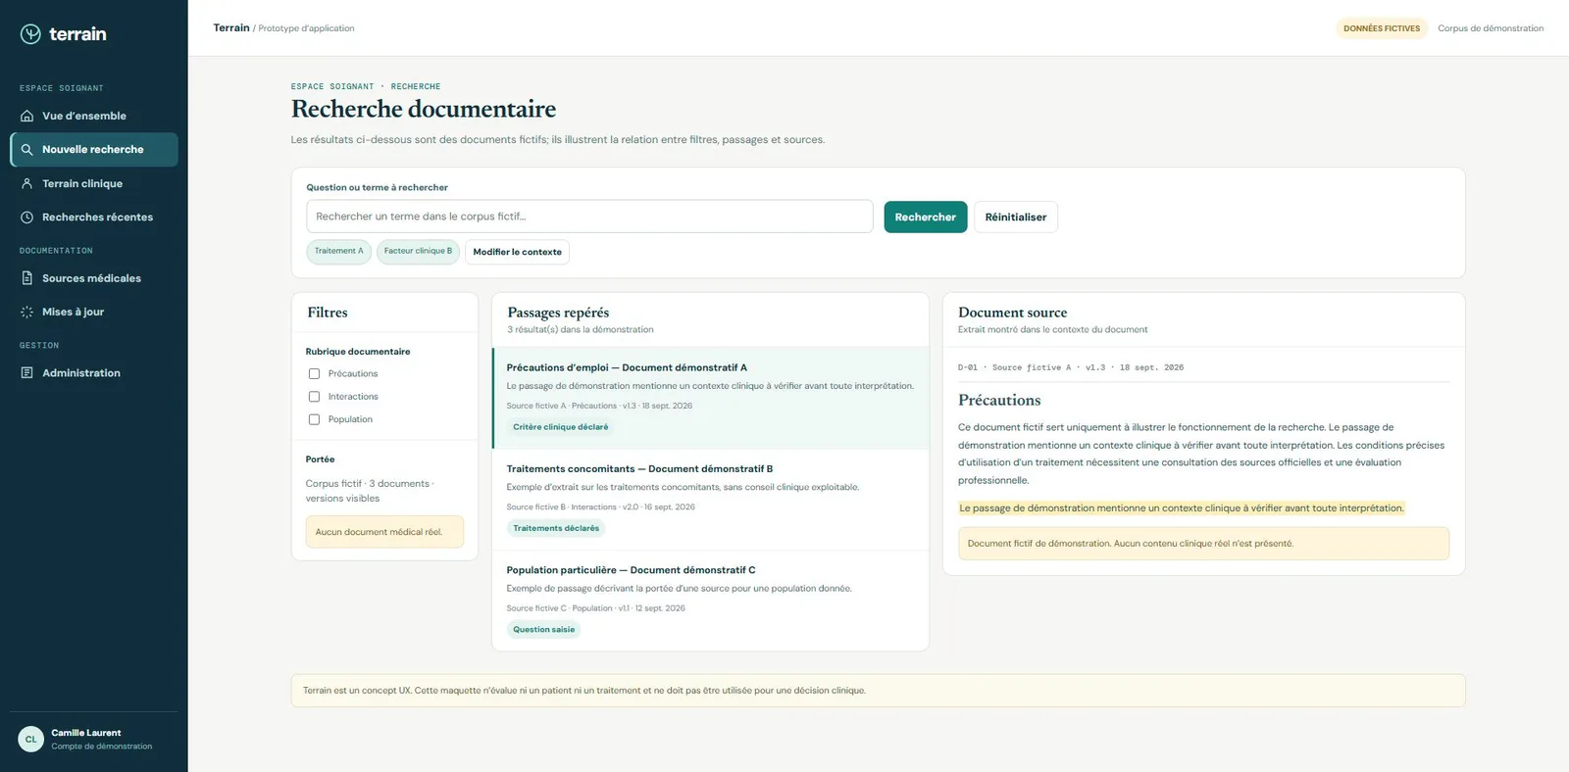1569x772 pixels.
Task: Click the Facteur clinique B chip
Action: tap(418, 252)
